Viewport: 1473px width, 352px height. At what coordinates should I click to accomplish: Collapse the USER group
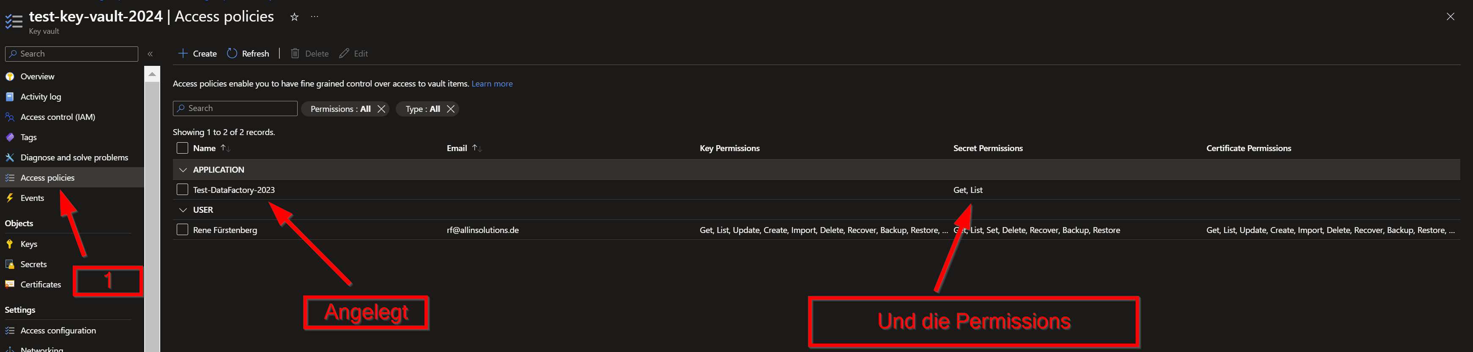183,210
